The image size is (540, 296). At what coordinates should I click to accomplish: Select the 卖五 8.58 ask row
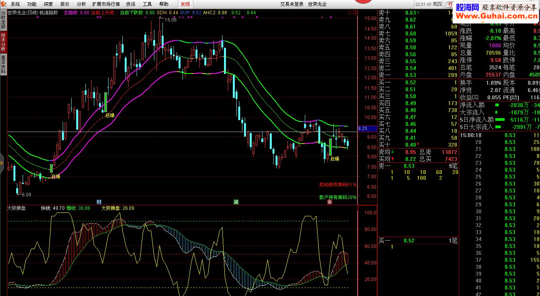coord(418,47)
